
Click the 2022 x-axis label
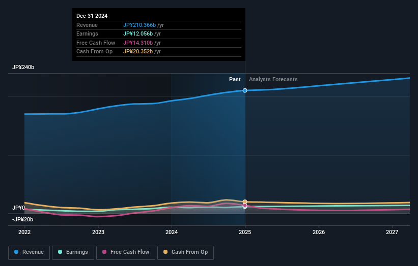(24, 232)
